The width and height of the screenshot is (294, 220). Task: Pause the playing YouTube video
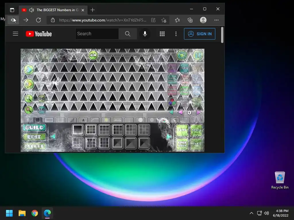coord(113,100)
